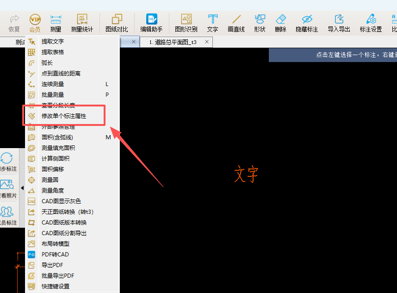Open the 标注设置 annotation settings

tap(371, 23)
